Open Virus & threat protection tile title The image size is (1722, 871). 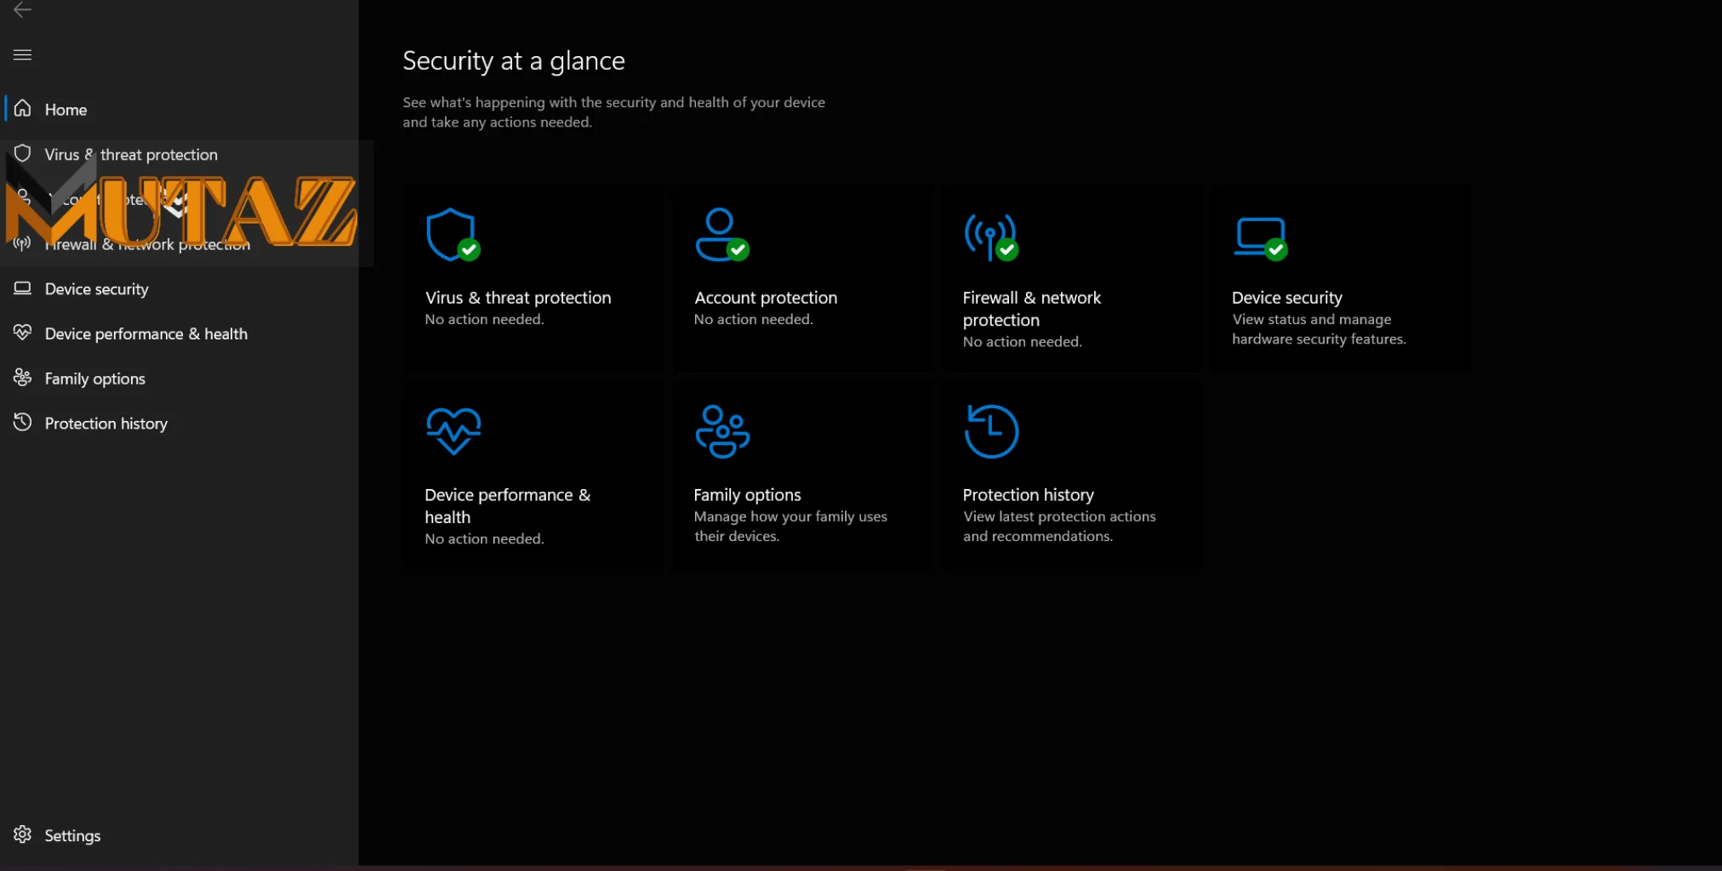(x=518, y=298)
